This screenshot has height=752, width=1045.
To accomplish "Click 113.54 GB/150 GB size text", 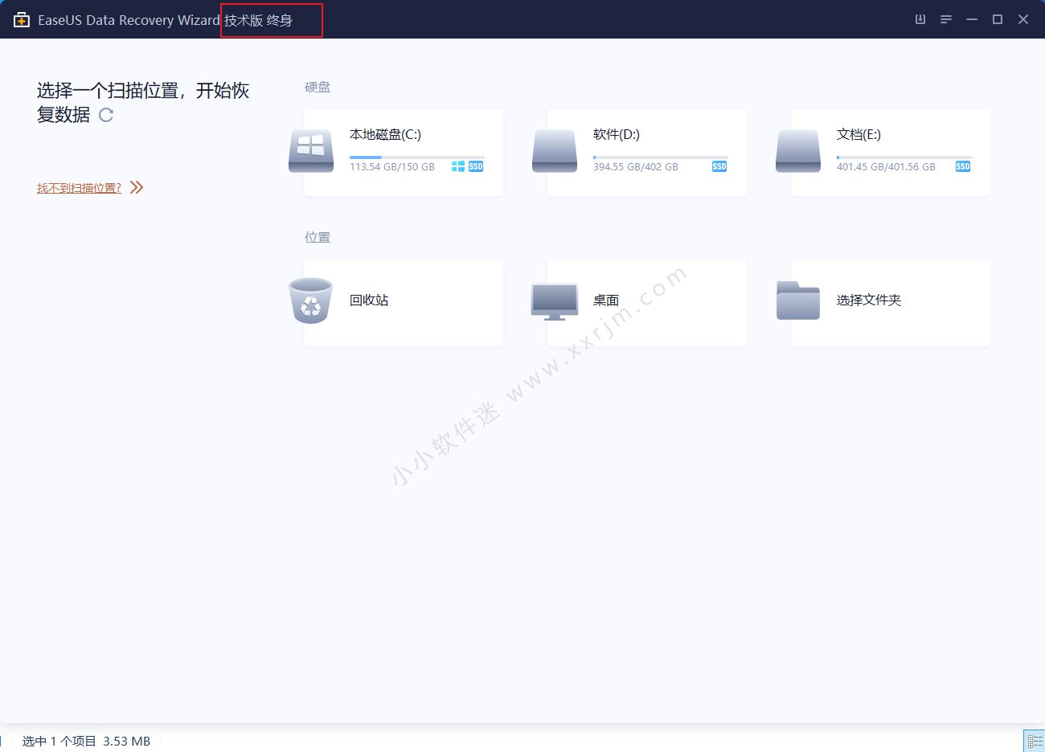I will [x=392, y=167].
